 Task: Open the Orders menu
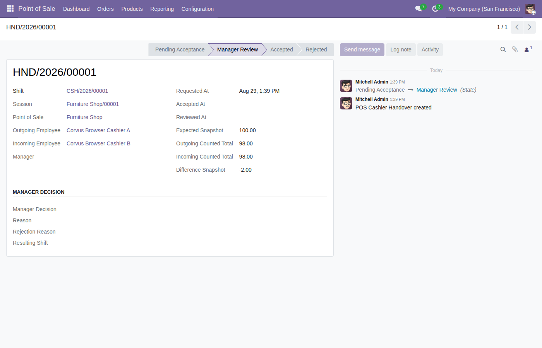105,9
